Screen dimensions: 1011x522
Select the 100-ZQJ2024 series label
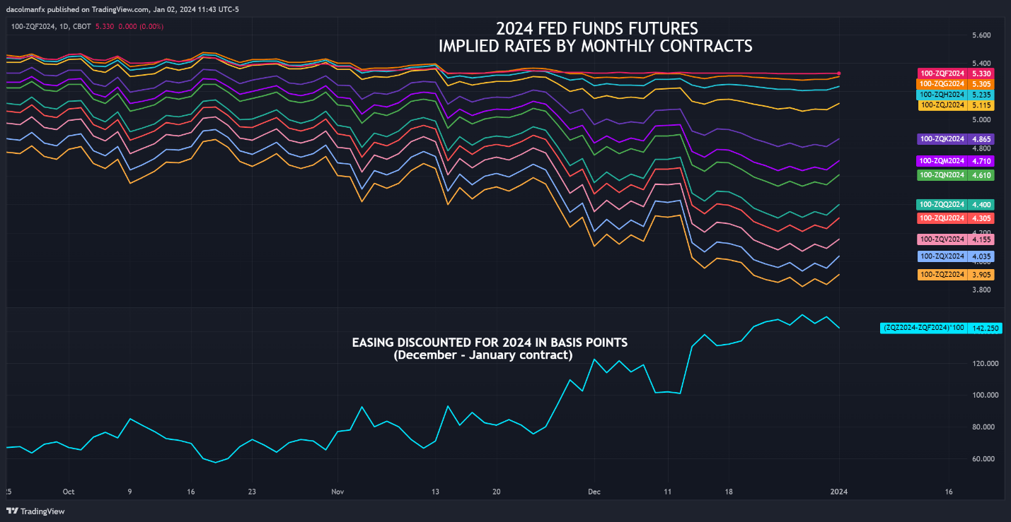943,105
